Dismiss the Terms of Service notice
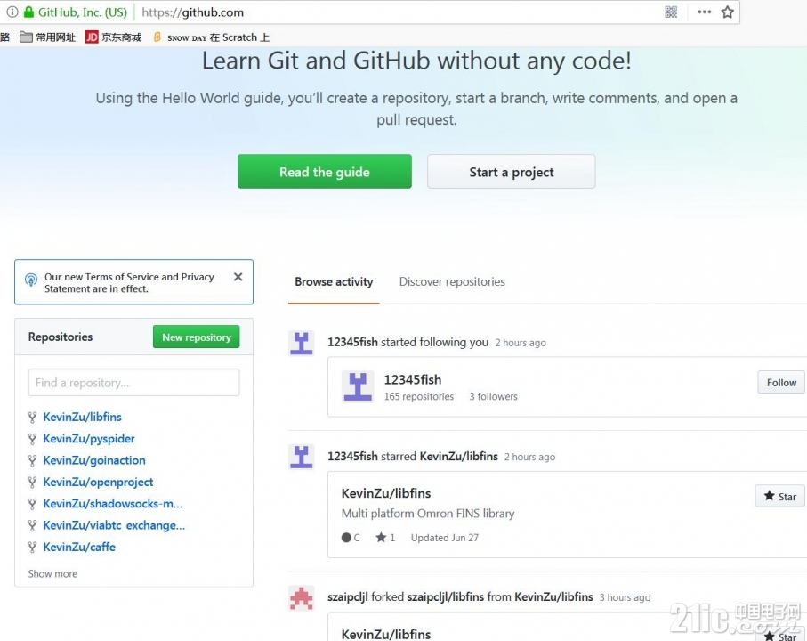 tap(238, 277)
